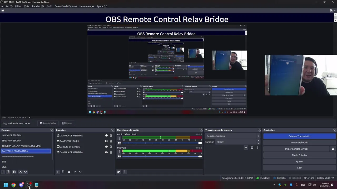Adjust Mic/Aux volume slider

coord(162,156)
